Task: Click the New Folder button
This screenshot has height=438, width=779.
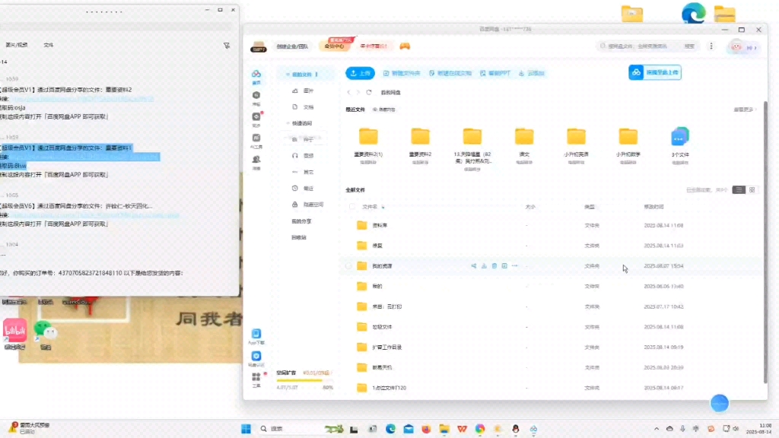Action: (402, 73)
